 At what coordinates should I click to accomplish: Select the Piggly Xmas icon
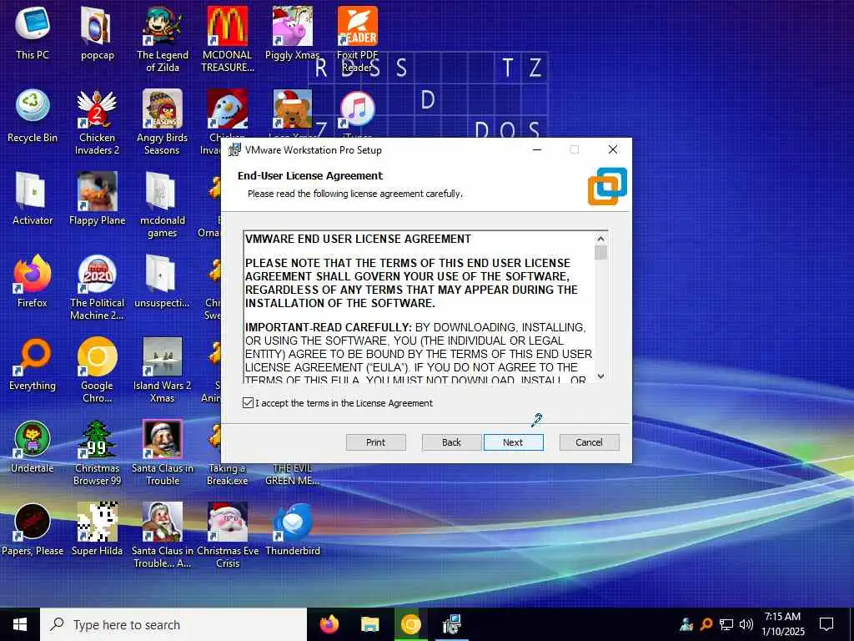(293, 33)
